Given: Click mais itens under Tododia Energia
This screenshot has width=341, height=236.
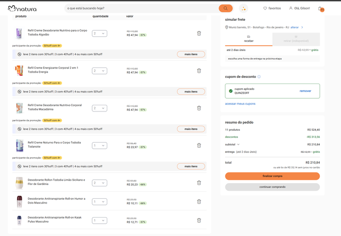Looking at the screenshot, I should (191, 92).
